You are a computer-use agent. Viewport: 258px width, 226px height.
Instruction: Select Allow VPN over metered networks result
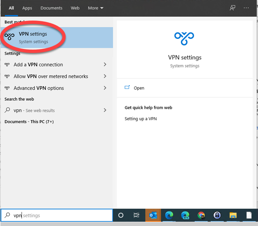(x=57, y=76)
